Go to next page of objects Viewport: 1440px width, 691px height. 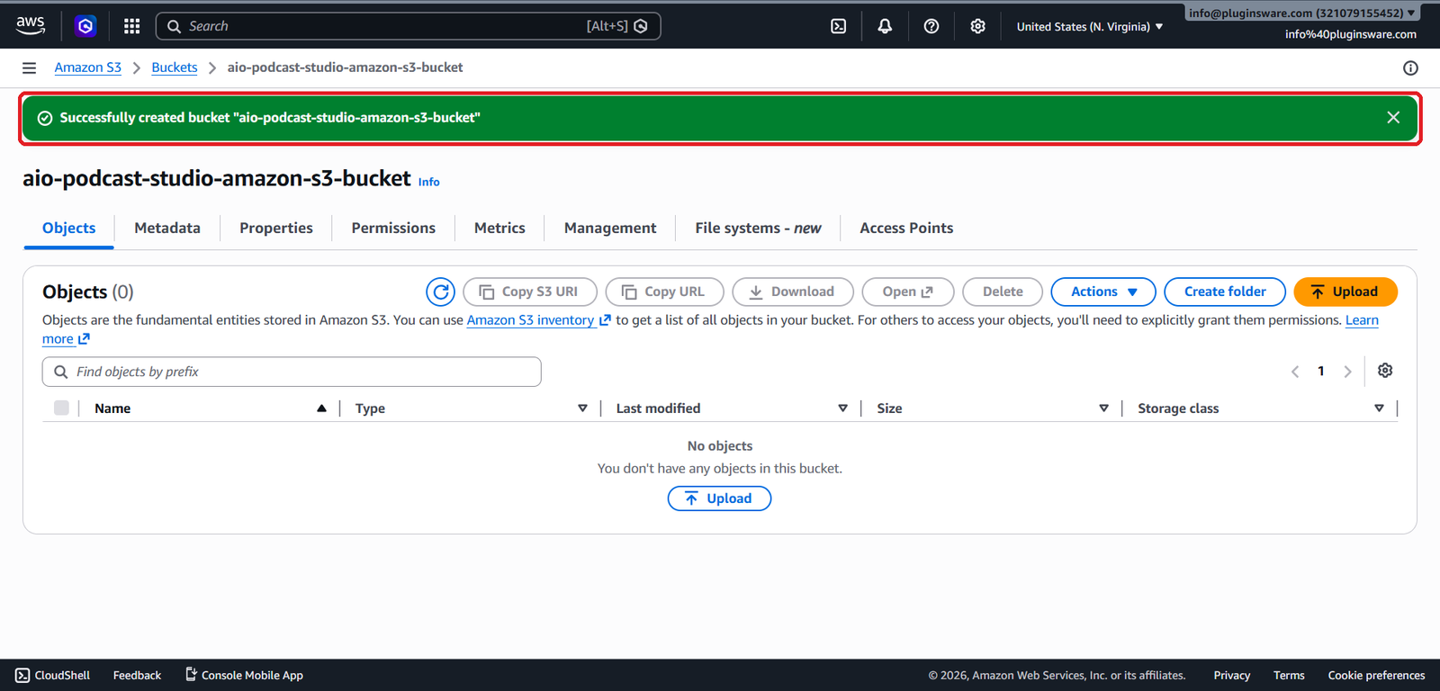coord(1347,372)
